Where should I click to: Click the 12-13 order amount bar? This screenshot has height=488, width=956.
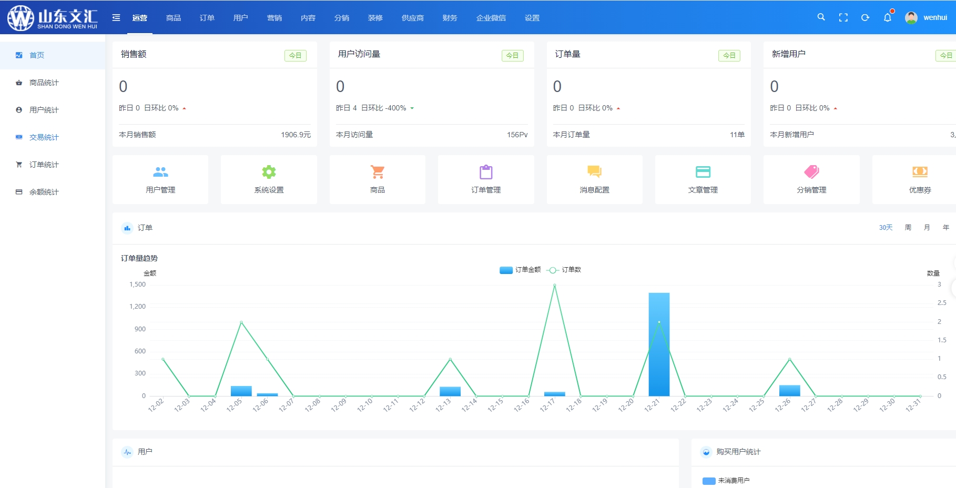(450, 391)
